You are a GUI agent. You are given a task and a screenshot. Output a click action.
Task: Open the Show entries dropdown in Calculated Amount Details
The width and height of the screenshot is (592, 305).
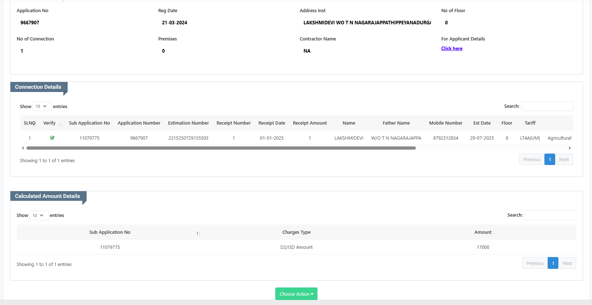39,216
